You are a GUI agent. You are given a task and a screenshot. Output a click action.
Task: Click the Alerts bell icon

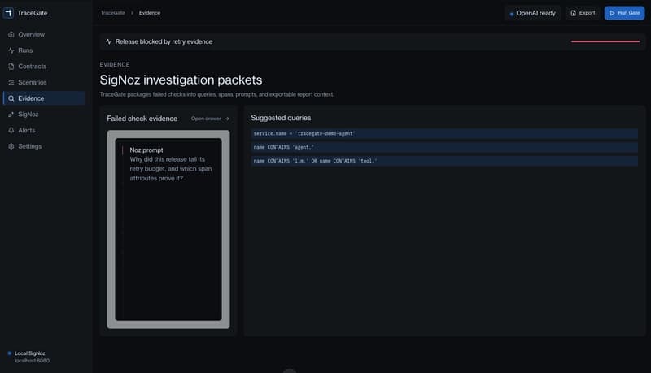coord(11,130)
